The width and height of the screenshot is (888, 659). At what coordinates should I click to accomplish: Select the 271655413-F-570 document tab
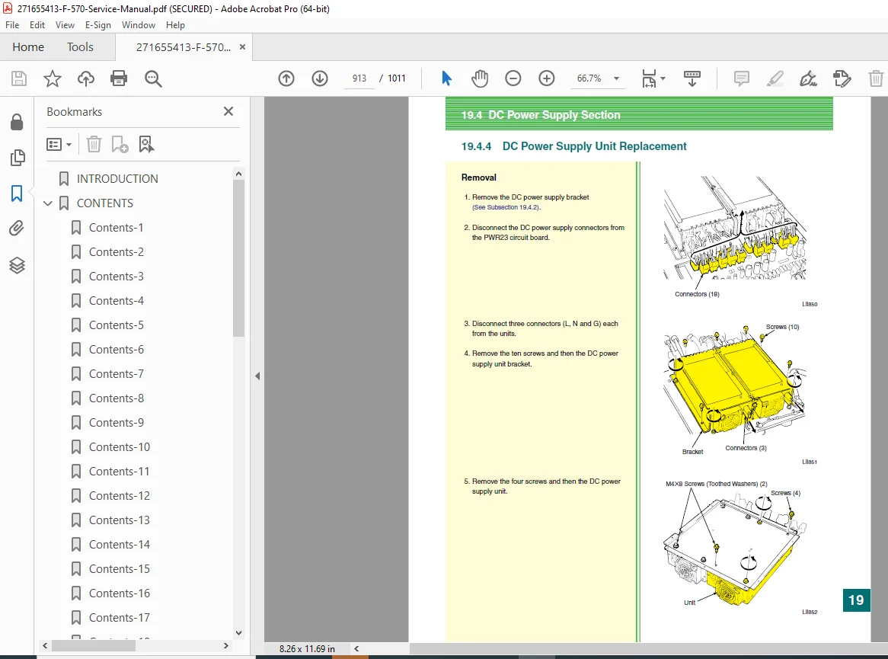tap(184, 47)
